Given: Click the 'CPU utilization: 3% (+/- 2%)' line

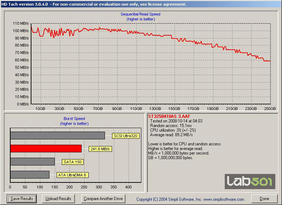Looking at the screenshot, I should tap(173, 130).
